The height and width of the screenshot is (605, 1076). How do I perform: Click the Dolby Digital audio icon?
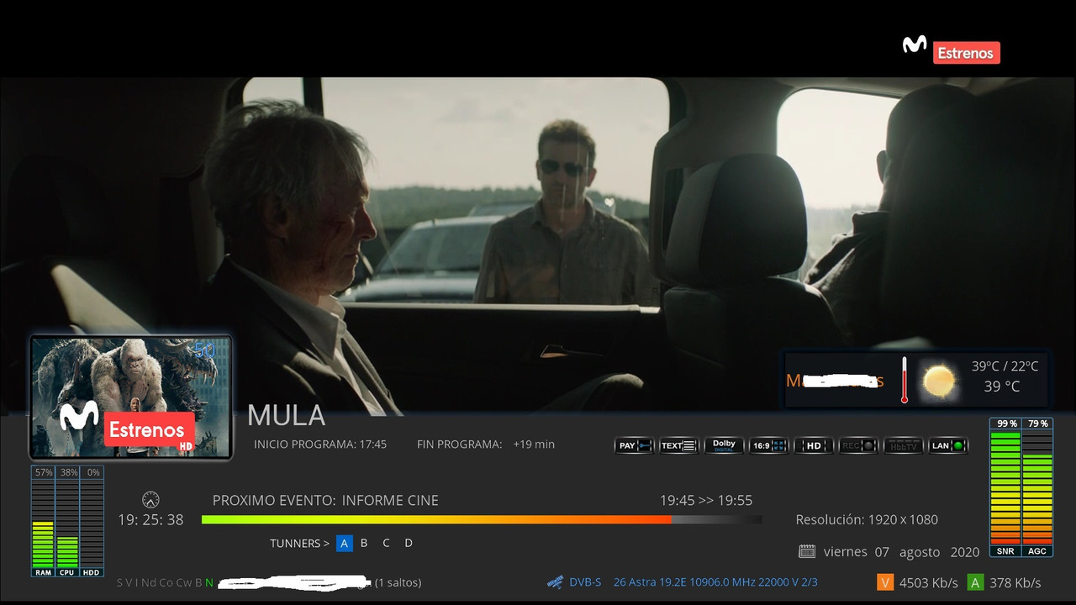click(724, 445)
